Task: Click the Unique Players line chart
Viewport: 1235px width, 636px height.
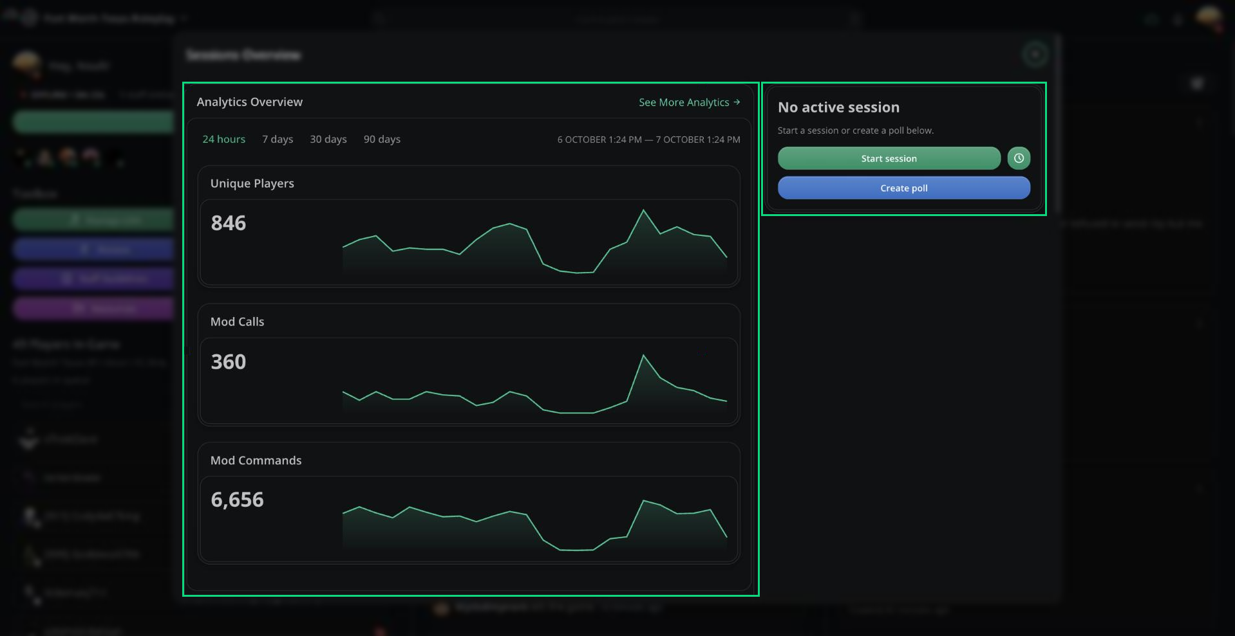Action: (534, 242)
